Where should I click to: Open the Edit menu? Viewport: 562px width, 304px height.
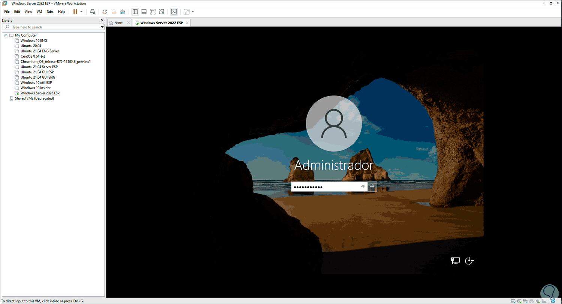click(17, 12)
